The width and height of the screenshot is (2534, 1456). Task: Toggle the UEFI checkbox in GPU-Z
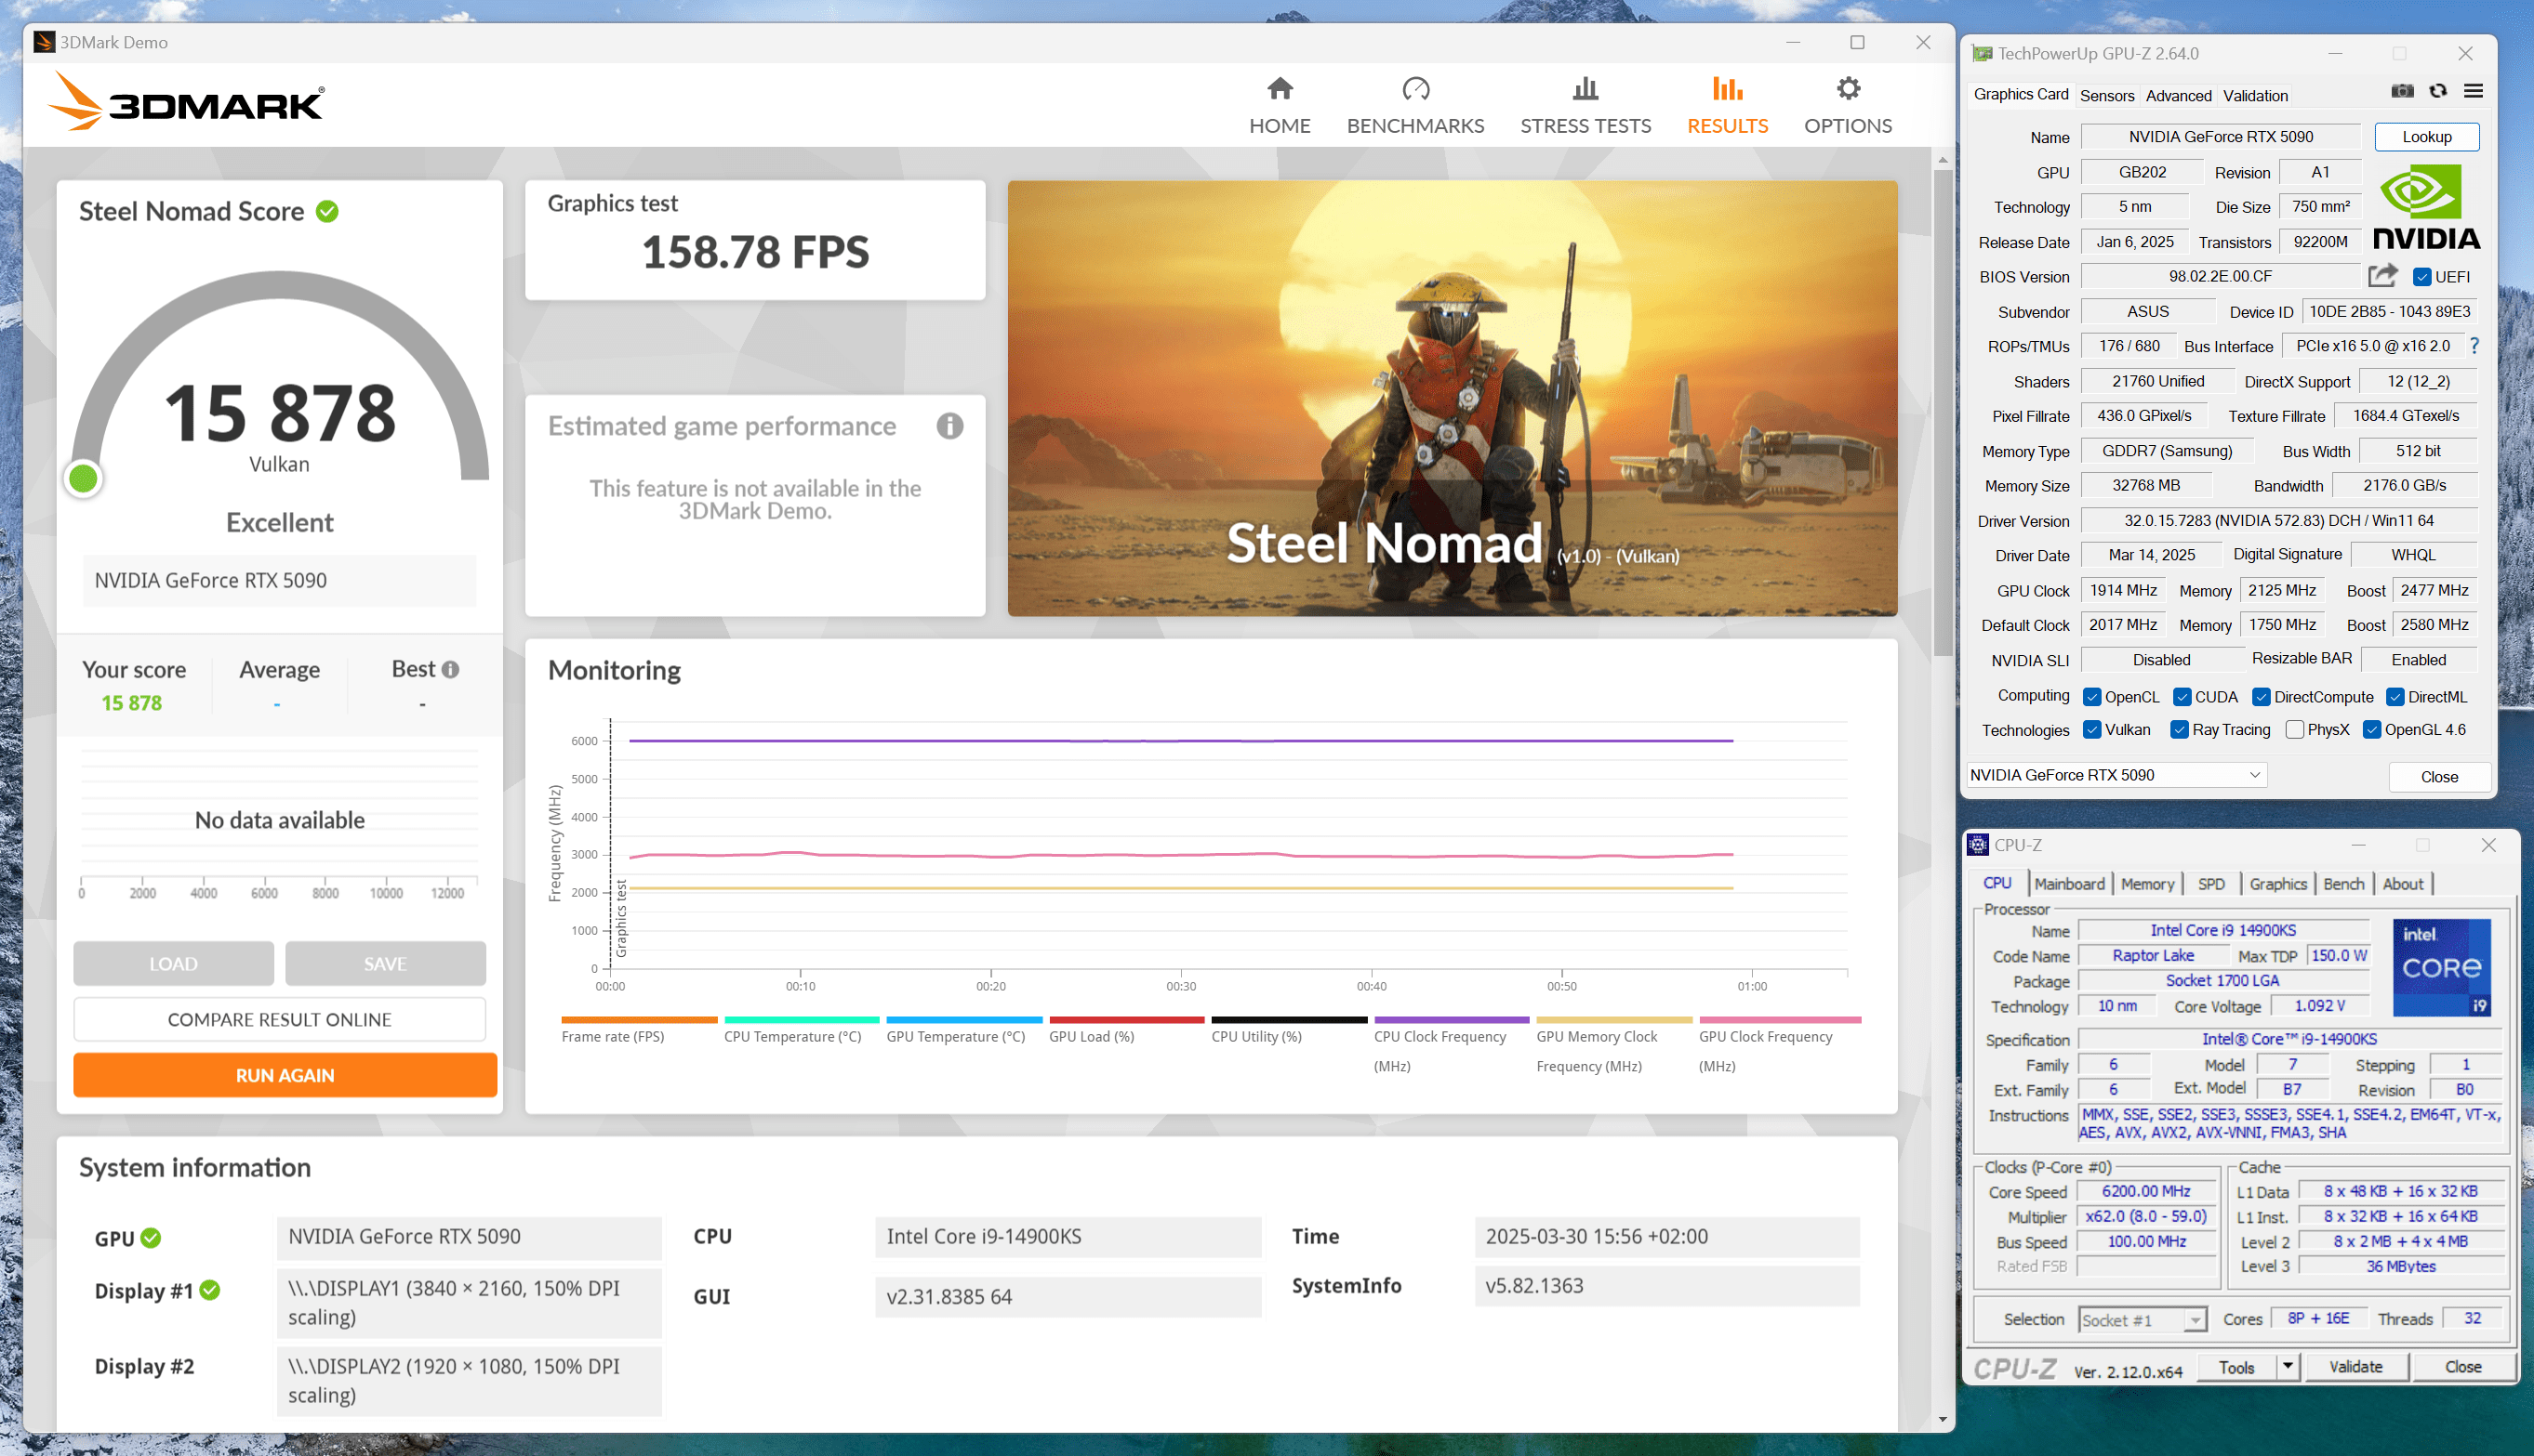(2421, 277)
